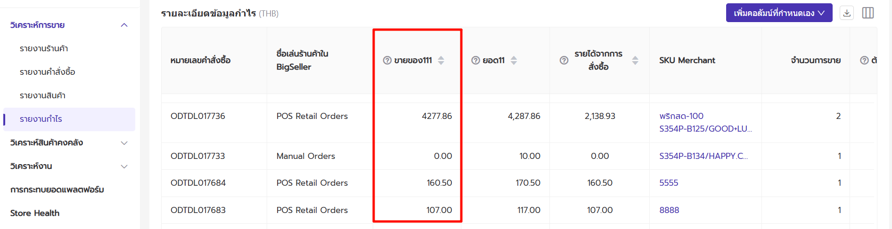This screenshot has width=892, height=229.
Task: Collapse the วิเคราะห์การขาย section
Action: [x=124, y=25]
